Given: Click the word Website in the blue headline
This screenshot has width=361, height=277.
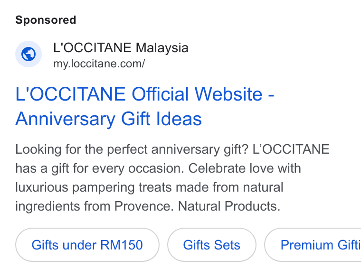Looking at the screenshot, I should click(x=228, y=94).
